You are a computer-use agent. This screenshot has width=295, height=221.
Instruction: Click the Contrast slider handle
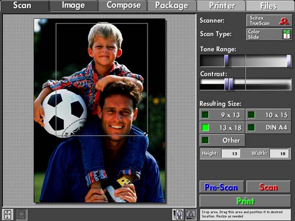[229, 84]
